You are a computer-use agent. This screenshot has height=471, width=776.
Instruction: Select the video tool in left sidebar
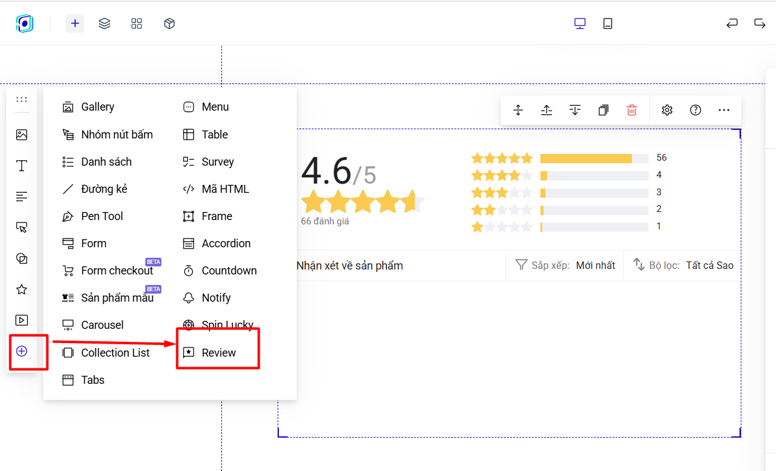[22, 320]
